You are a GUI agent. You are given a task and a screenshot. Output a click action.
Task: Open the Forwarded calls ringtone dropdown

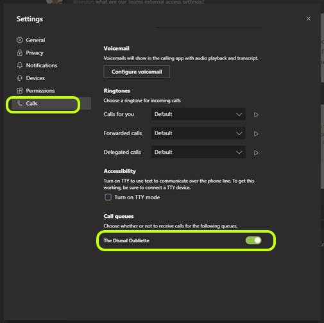tap(198, 133)
